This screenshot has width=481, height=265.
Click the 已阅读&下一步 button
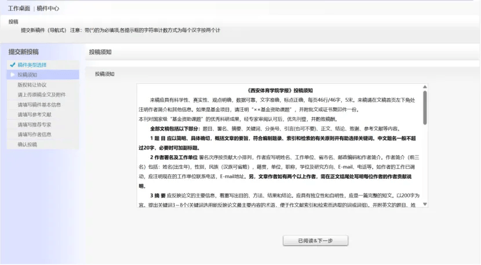tap(315, 241)
